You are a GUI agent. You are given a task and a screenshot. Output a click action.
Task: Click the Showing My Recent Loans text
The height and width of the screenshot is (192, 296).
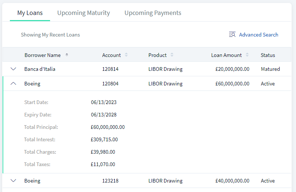pos(50,35)
